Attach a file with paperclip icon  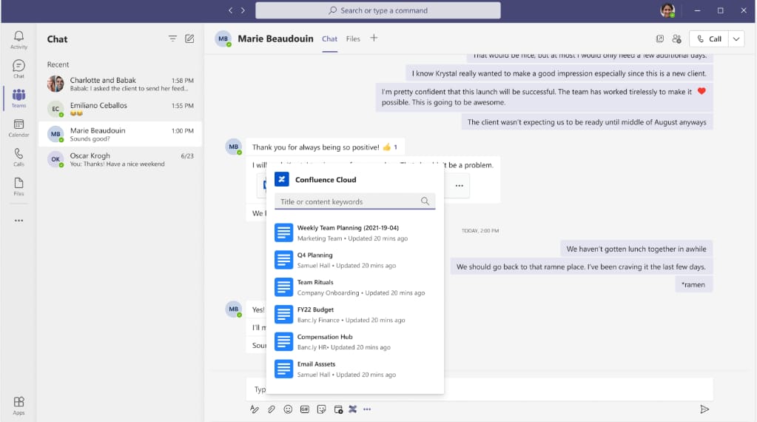point(272,409)
